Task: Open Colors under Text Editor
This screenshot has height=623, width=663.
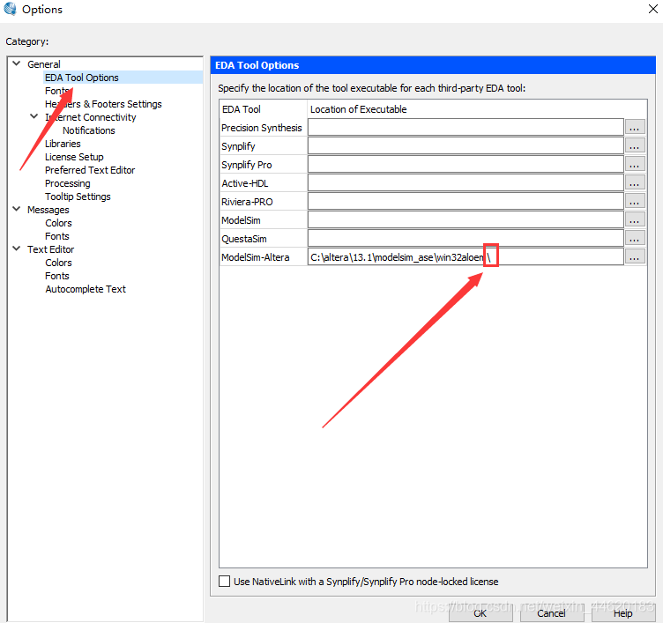Action: tap(58, 263)
